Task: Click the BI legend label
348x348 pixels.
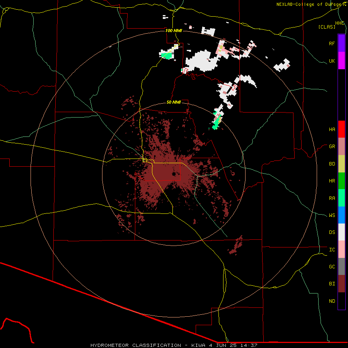Action: pyautogui.click(x=332, y=284)
